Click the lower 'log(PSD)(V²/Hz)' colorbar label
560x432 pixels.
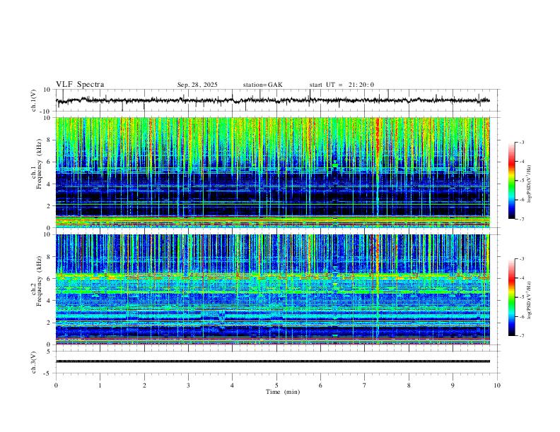(530, 300)
